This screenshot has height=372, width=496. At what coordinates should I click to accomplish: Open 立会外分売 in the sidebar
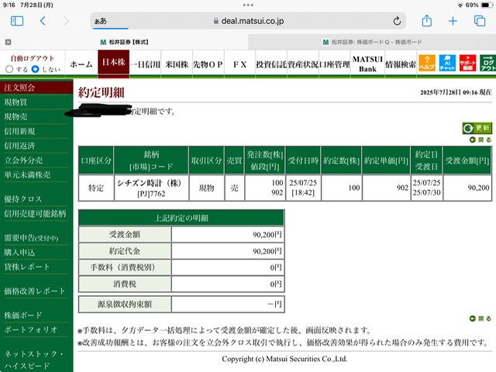(x=23, y=160)
